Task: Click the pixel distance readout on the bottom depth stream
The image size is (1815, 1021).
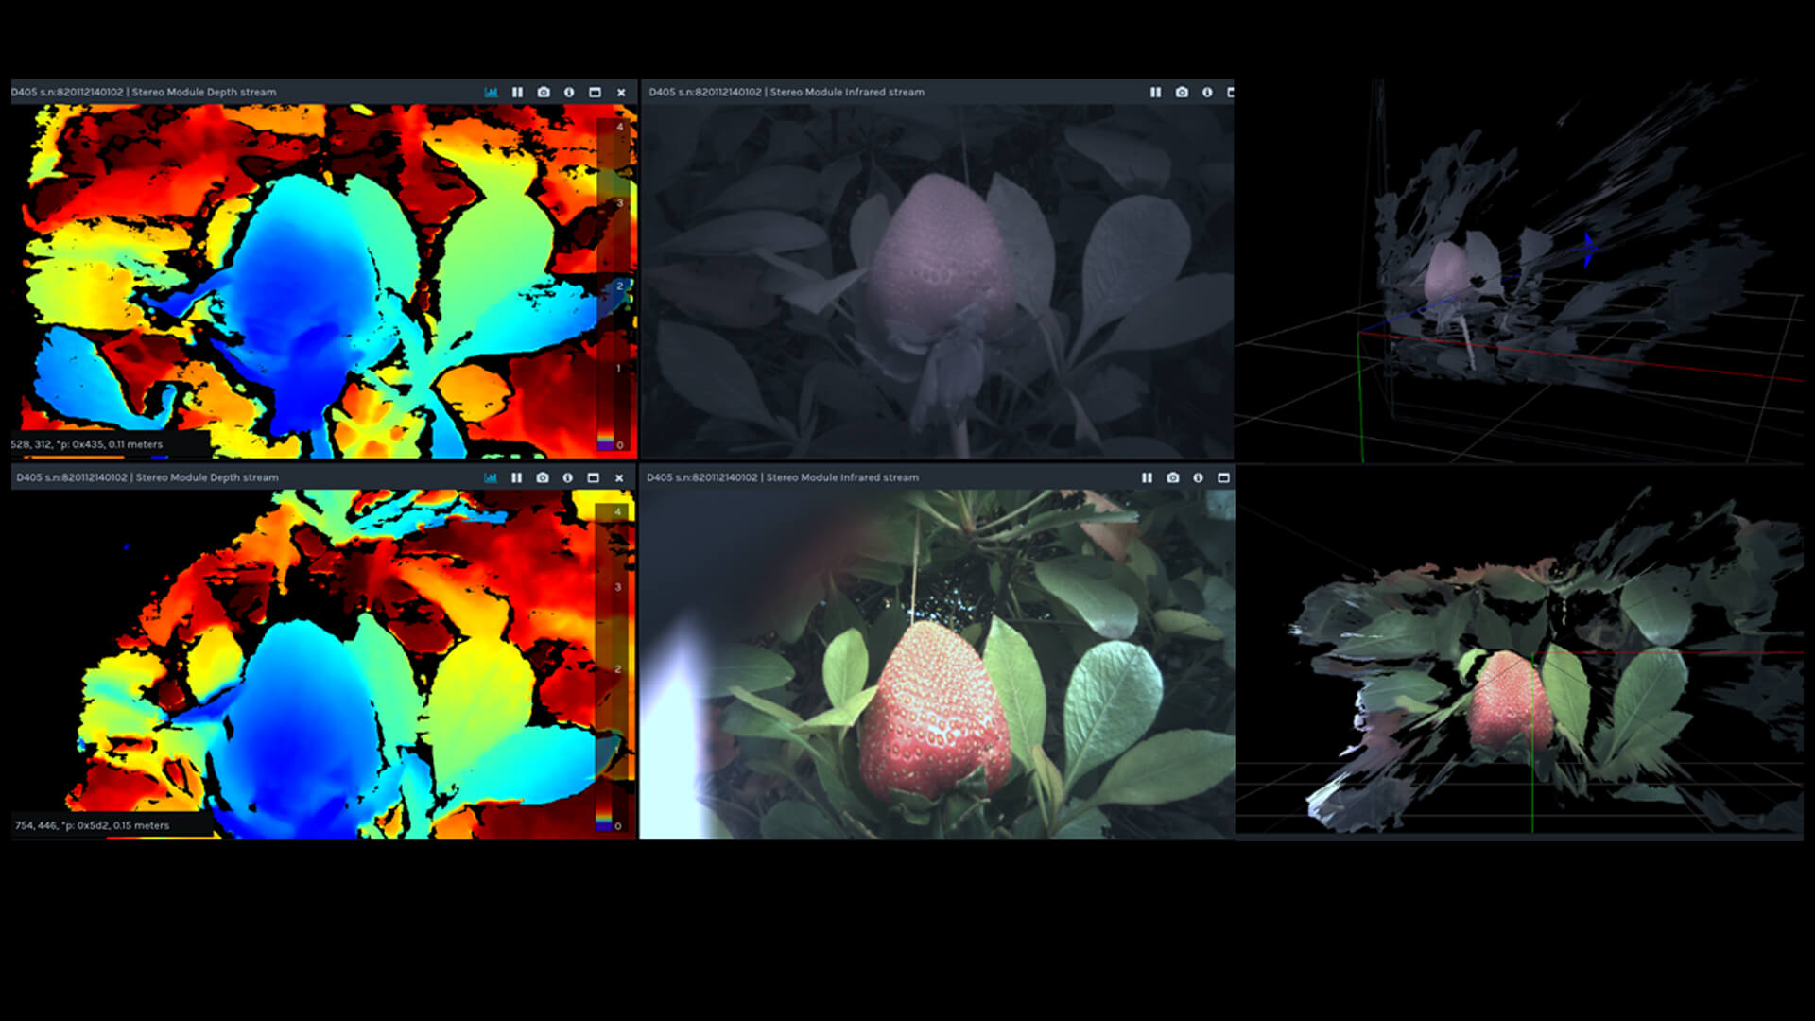Action: point(92,824)
